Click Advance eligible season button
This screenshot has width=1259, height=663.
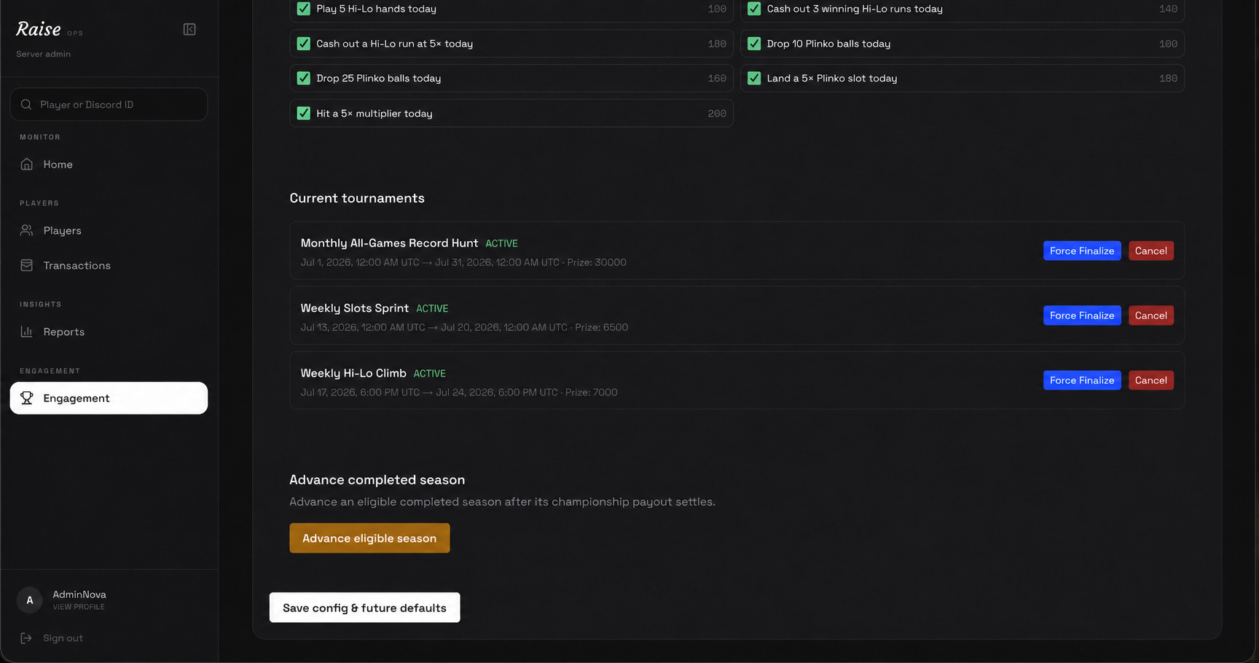point(369,538)
